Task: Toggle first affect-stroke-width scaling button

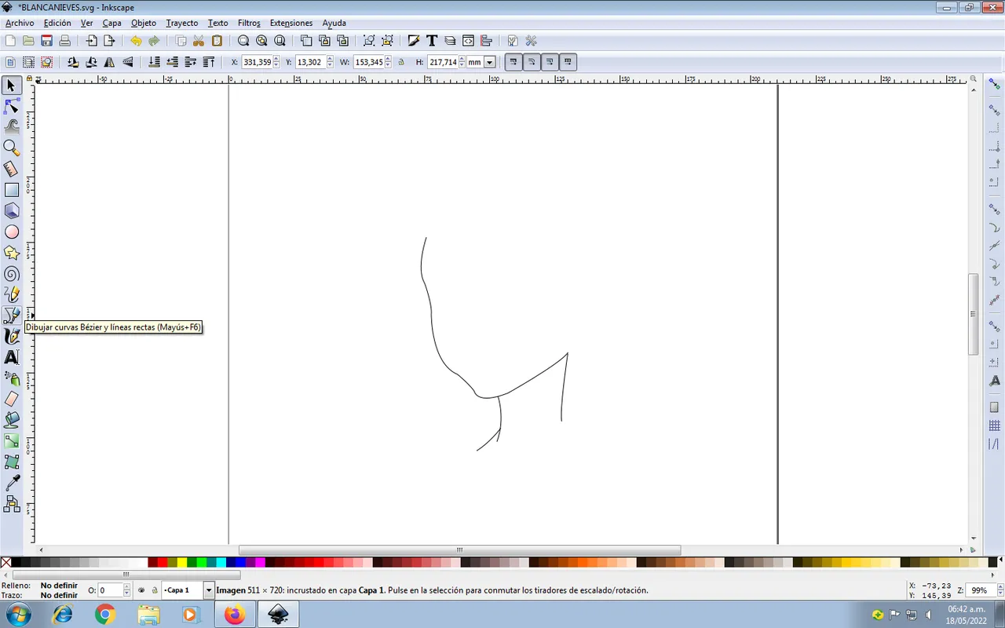Action: [x=513, y=62]
